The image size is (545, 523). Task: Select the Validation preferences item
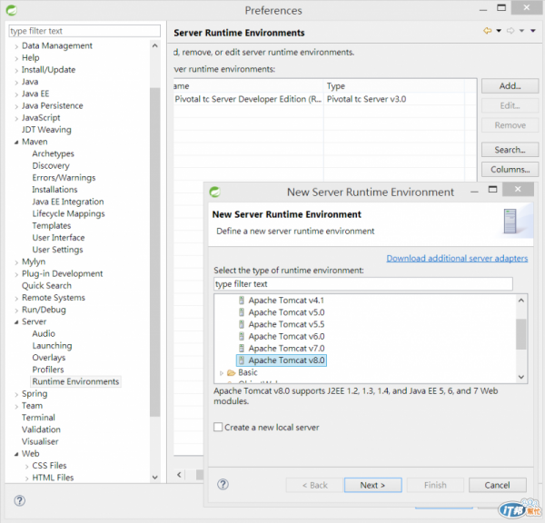[x=41, y=429]
